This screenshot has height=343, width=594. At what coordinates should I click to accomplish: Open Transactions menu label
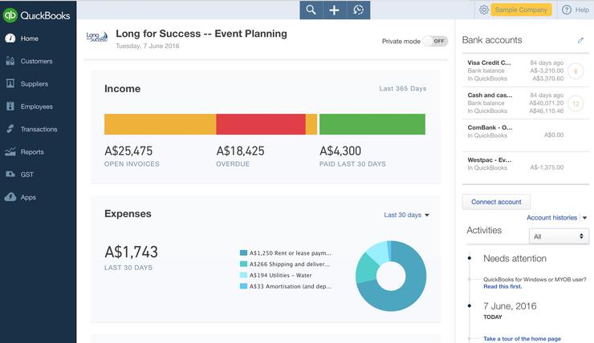39,129
